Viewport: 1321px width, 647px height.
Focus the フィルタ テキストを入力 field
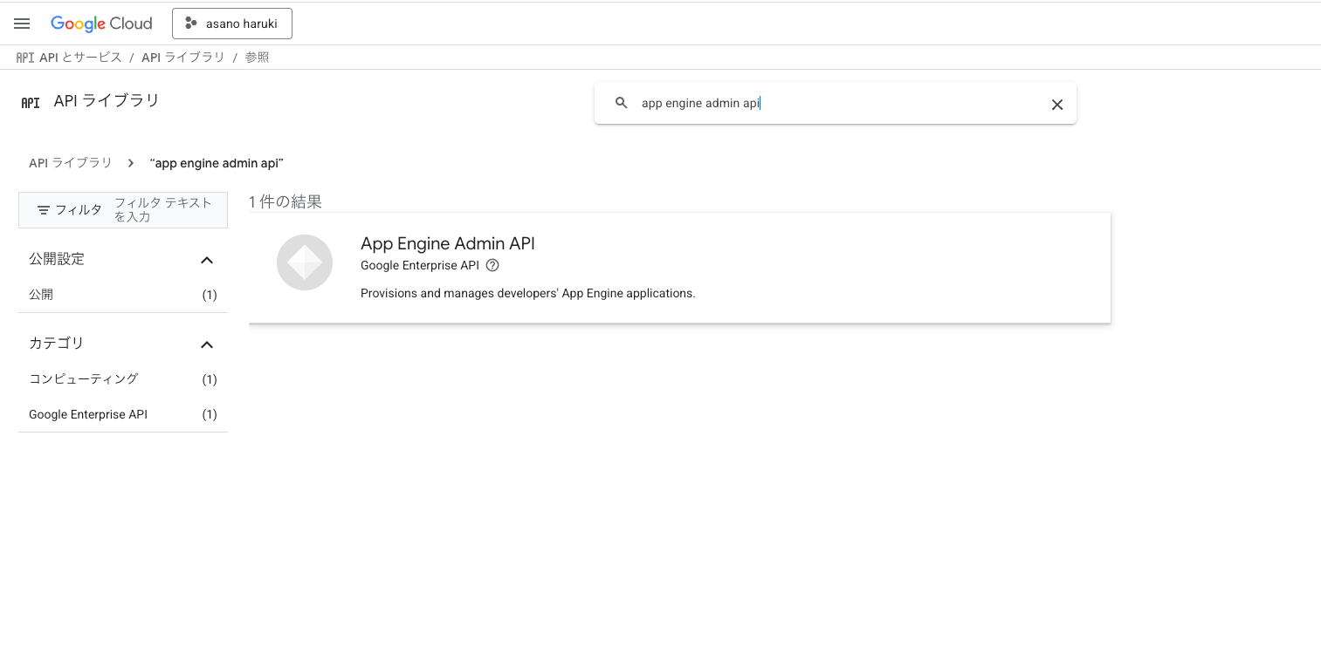[x=168, y=210]
